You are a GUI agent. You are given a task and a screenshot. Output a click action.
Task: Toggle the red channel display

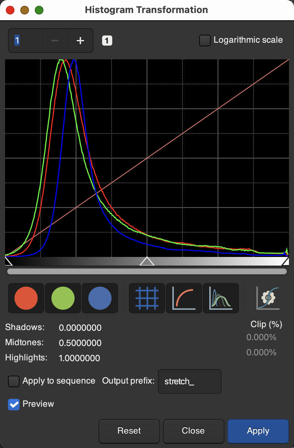(x=26, y=298)
